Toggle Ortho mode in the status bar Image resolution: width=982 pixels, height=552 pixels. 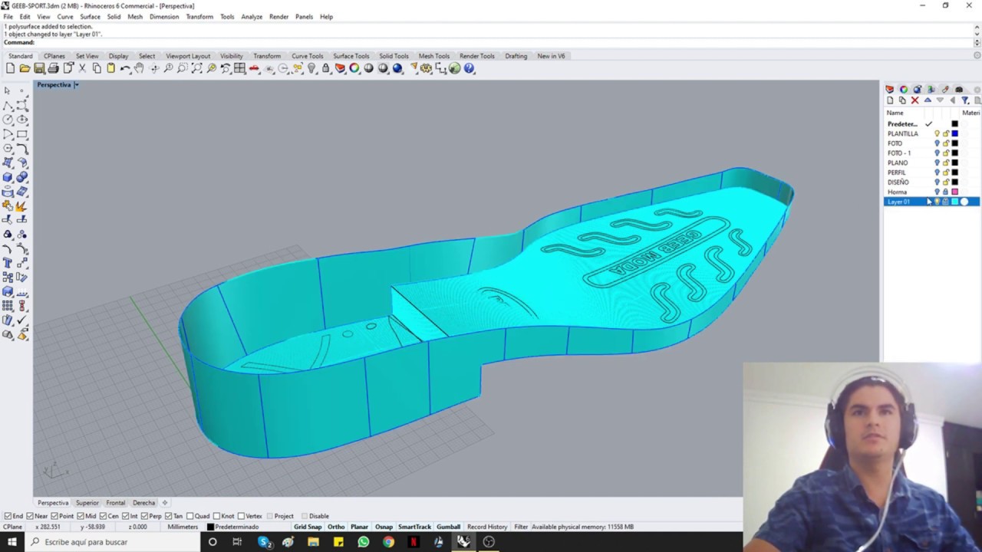pos(336,527)
